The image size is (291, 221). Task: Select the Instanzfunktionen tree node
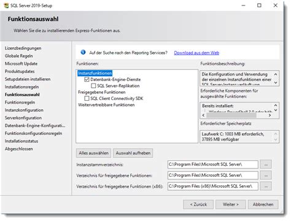coord(95,73)
